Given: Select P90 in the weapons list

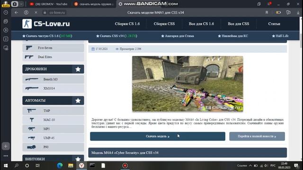Looking at the screenshot, I should point(53,147).
